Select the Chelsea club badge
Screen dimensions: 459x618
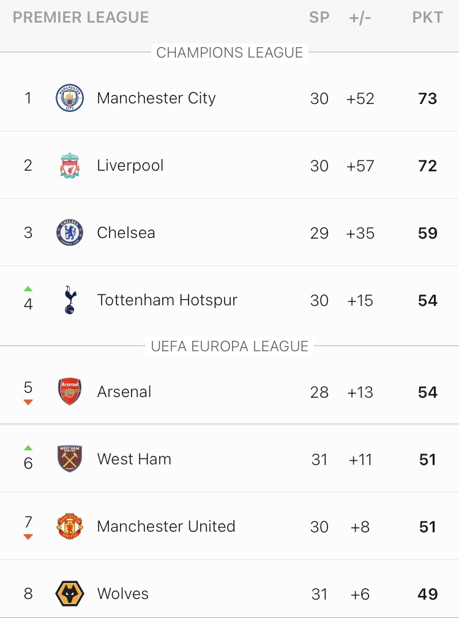tap(70, 233)
